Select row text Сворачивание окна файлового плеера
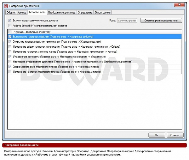 click(x=56, y=67)
